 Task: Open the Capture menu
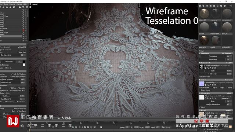pyautogui.click(x=19, y=4)
